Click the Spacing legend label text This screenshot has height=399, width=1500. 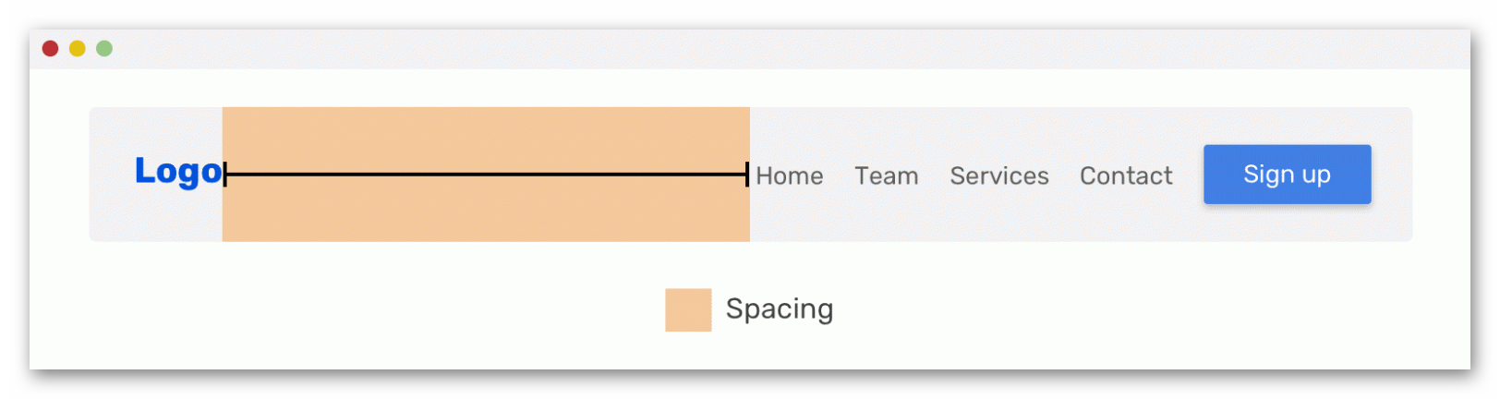780,308
